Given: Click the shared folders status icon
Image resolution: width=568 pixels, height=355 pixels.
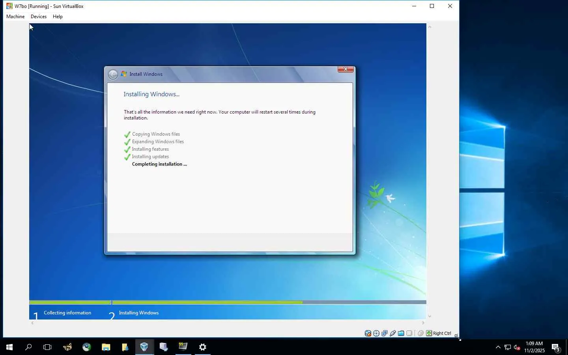Looking at the screenshot, I should [401, 333].
